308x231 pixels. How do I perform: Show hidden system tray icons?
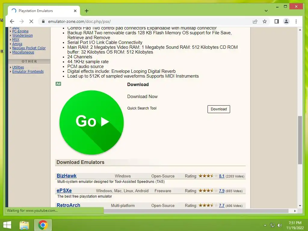[x=265, y=225]
